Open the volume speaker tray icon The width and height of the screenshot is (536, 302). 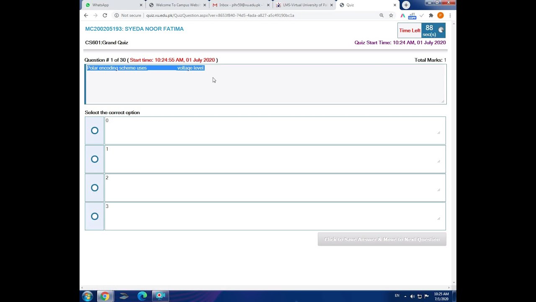click(x=412, y=297)
